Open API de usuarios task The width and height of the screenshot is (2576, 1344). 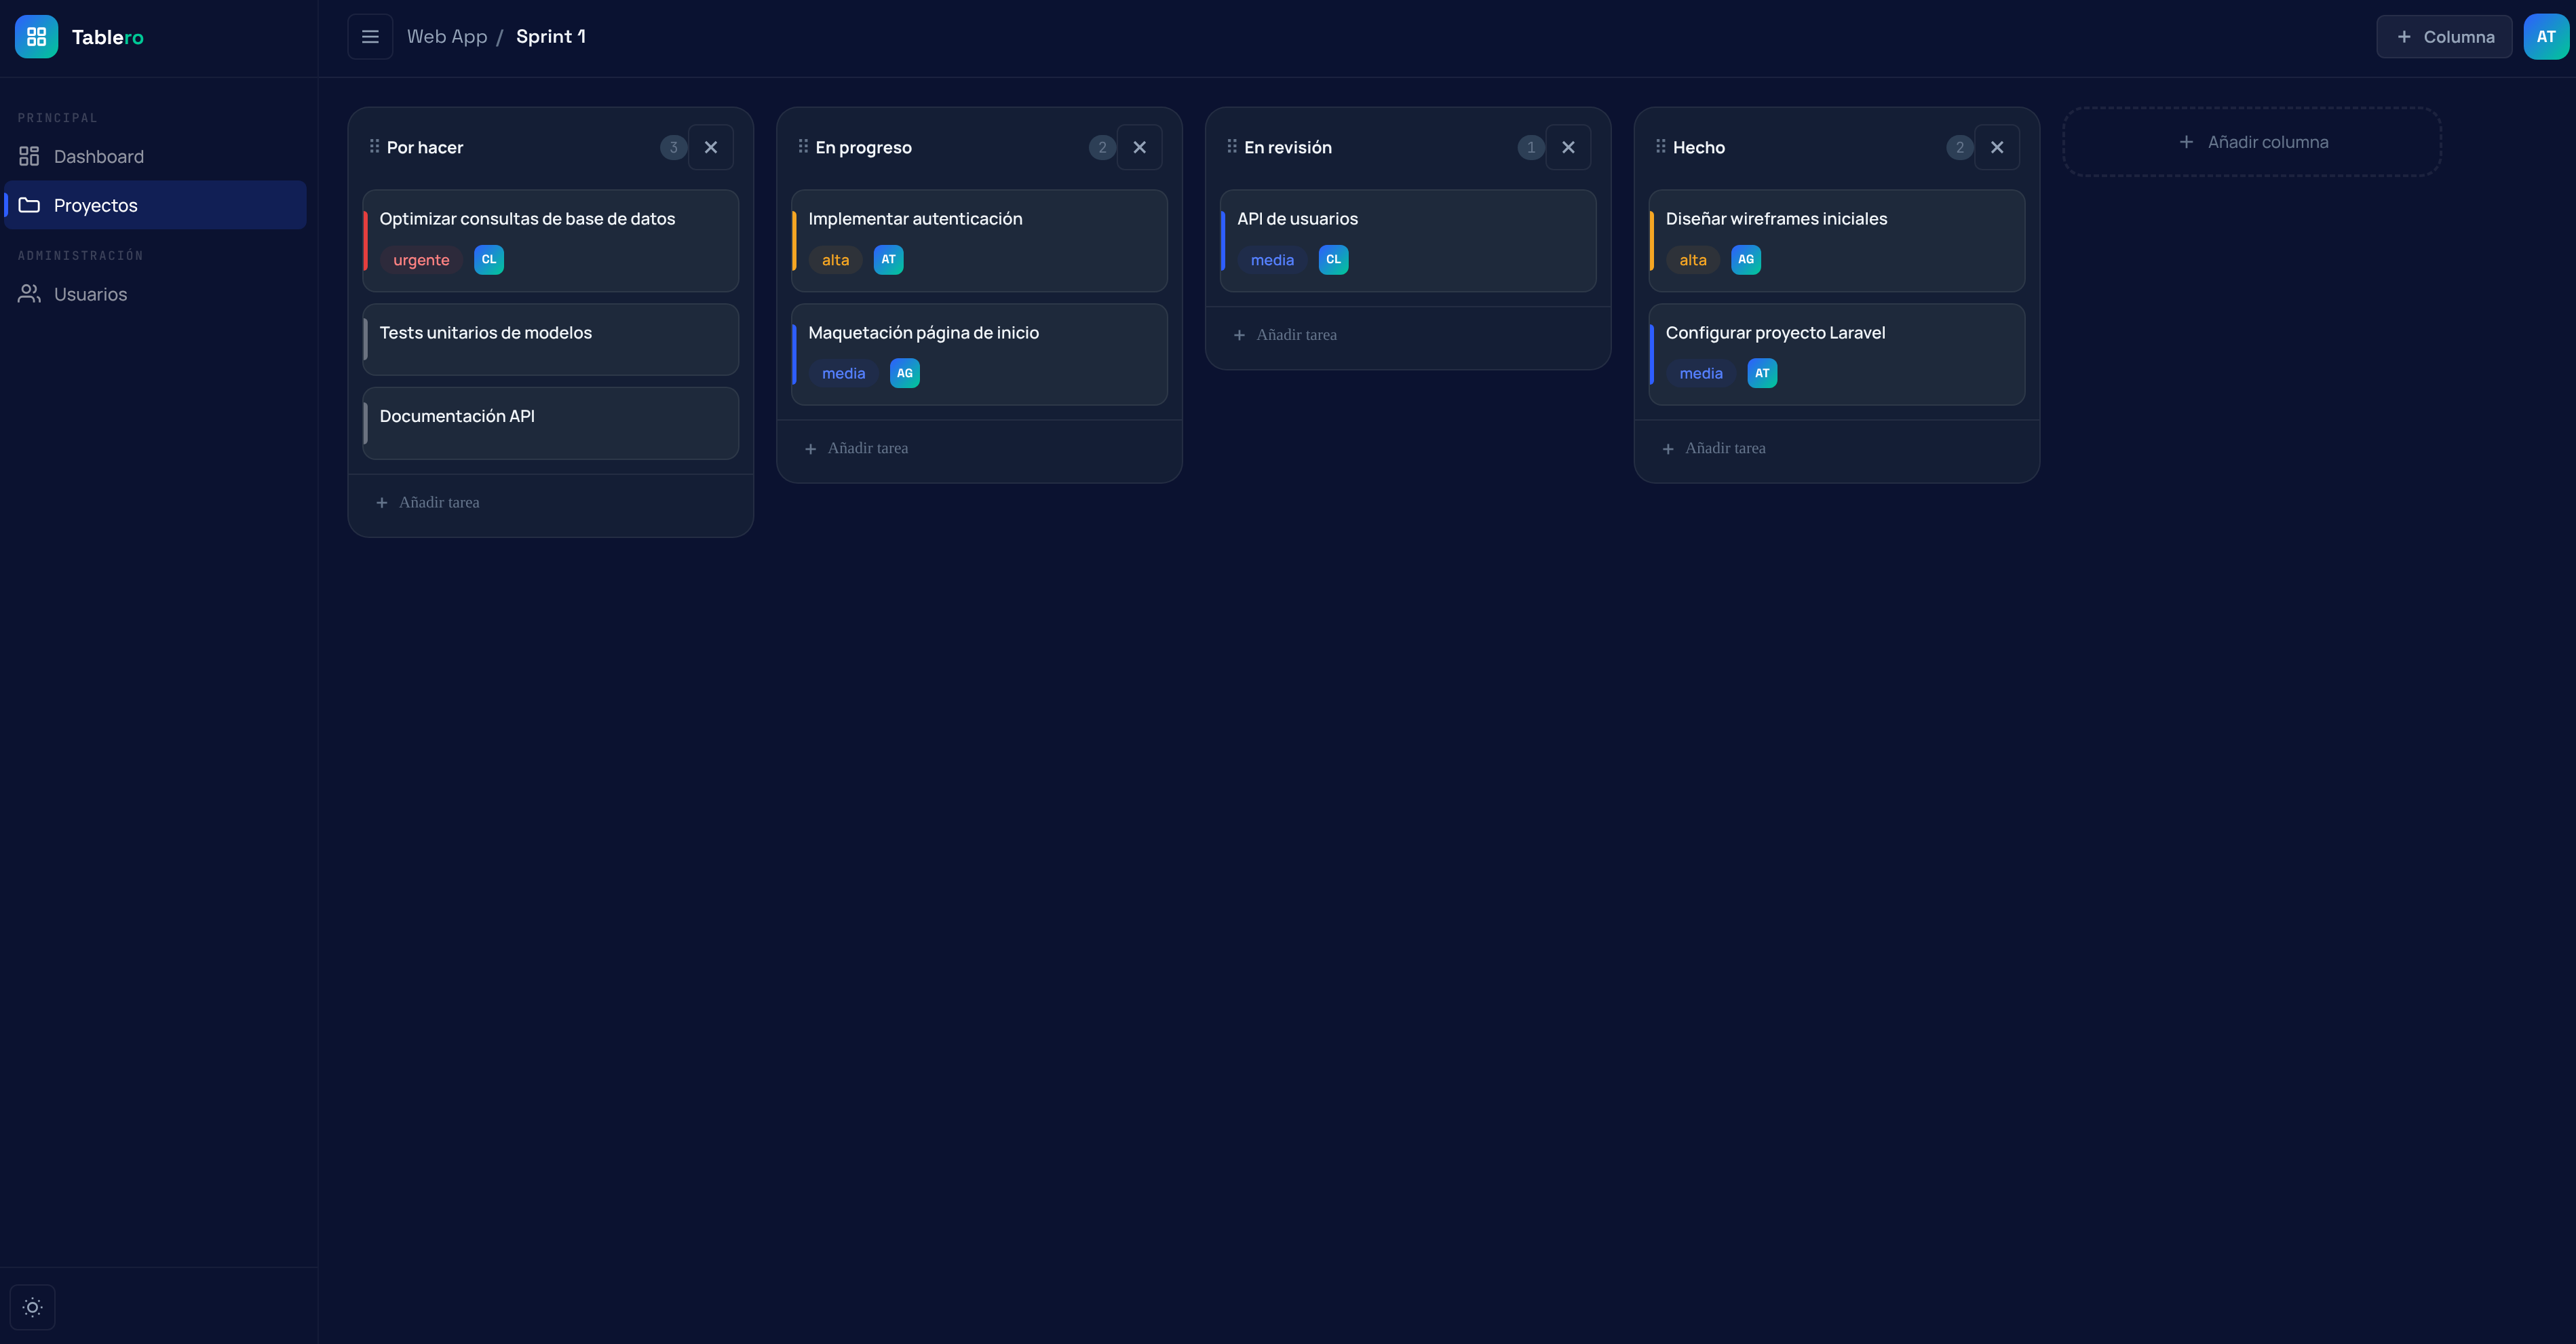(1408, 241)
